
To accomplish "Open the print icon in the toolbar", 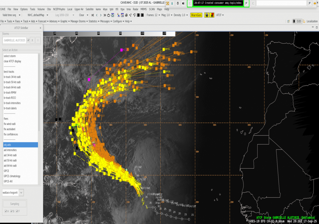I will coord(126,14).
